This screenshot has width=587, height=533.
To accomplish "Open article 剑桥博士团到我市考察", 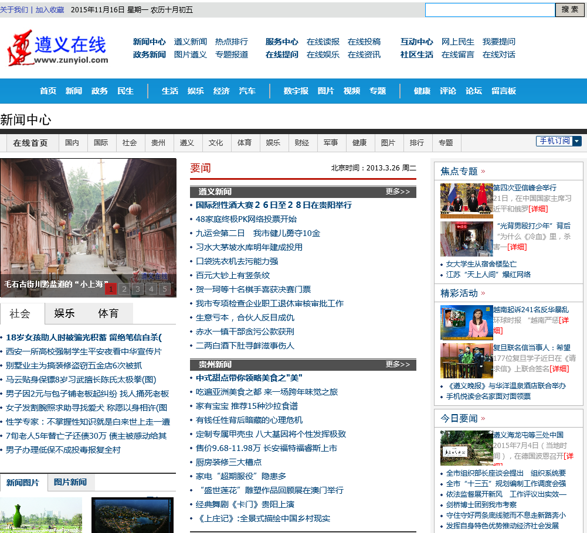I will tap(481, 505).
